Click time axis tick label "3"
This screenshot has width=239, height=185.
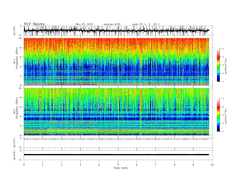80,165
